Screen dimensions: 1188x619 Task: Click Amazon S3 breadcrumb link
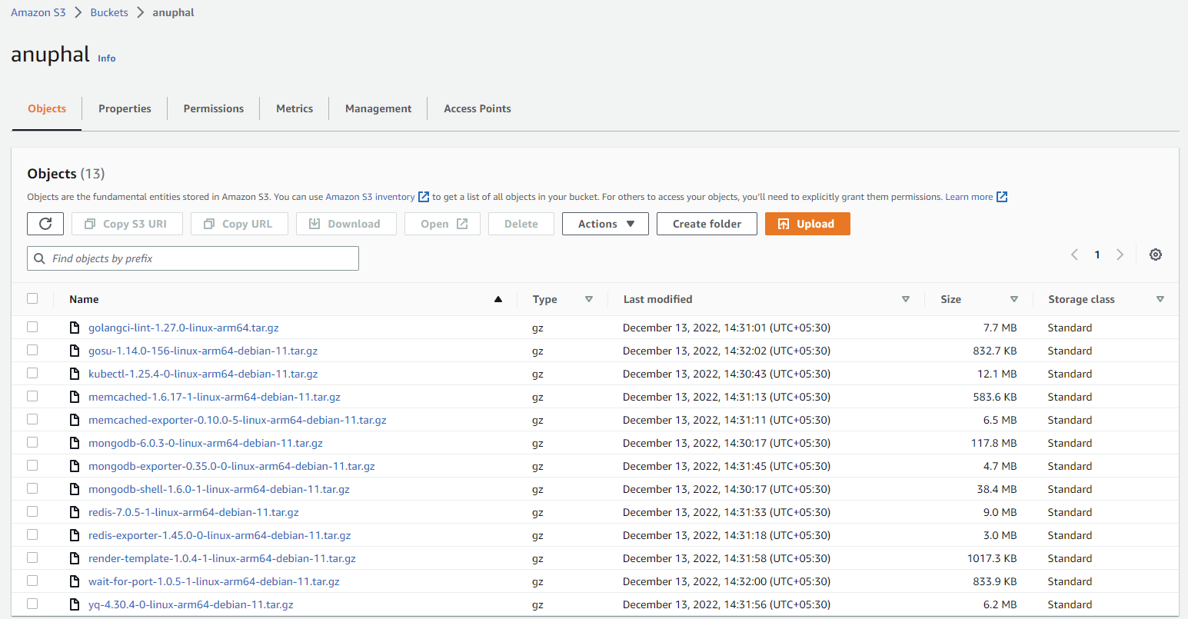coord(38,12)
